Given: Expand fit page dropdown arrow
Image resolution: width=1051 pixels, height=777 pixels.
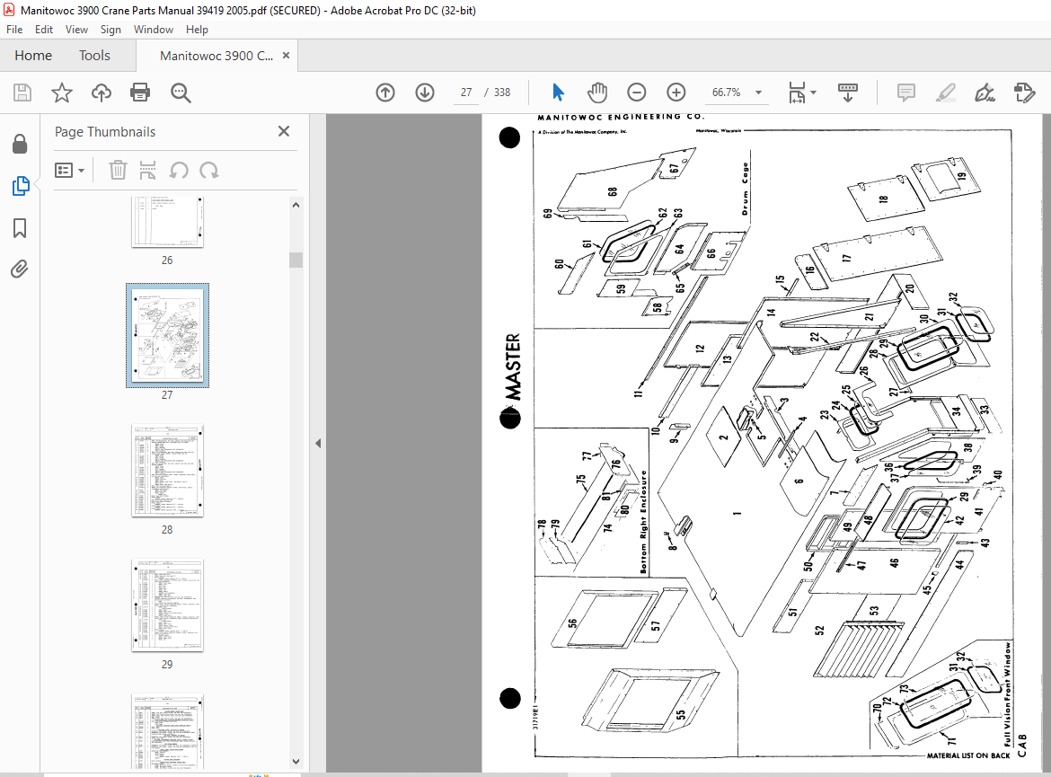Looking at the screenshot, I should coord(813,93).
